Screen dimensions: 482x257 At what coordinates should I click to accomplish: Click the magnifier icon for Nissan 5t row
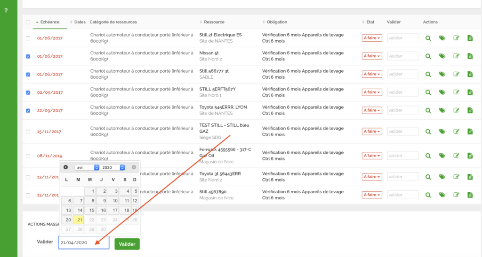(x=428, y=56)
